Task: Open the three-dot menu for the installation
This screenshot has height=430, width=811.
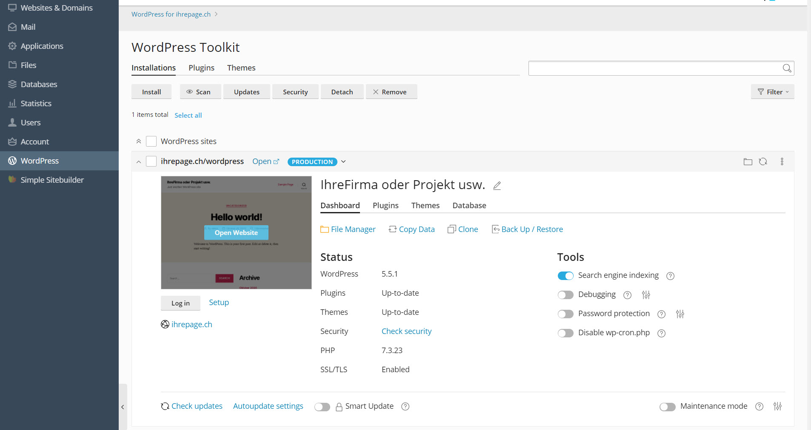Action: [782, 161]
